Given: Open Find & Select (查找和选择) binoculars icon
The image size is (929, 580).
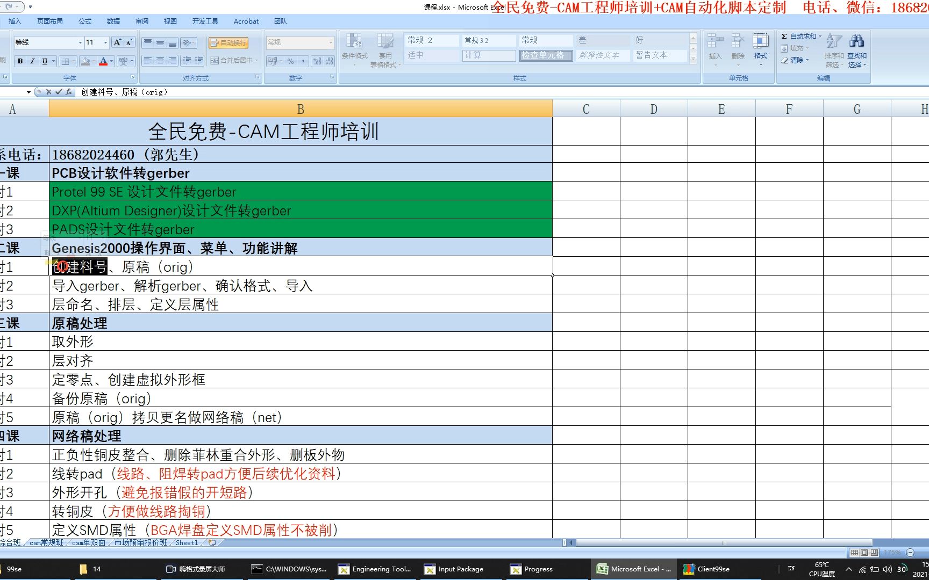Looking at the screenshot, I should [857, 41].
